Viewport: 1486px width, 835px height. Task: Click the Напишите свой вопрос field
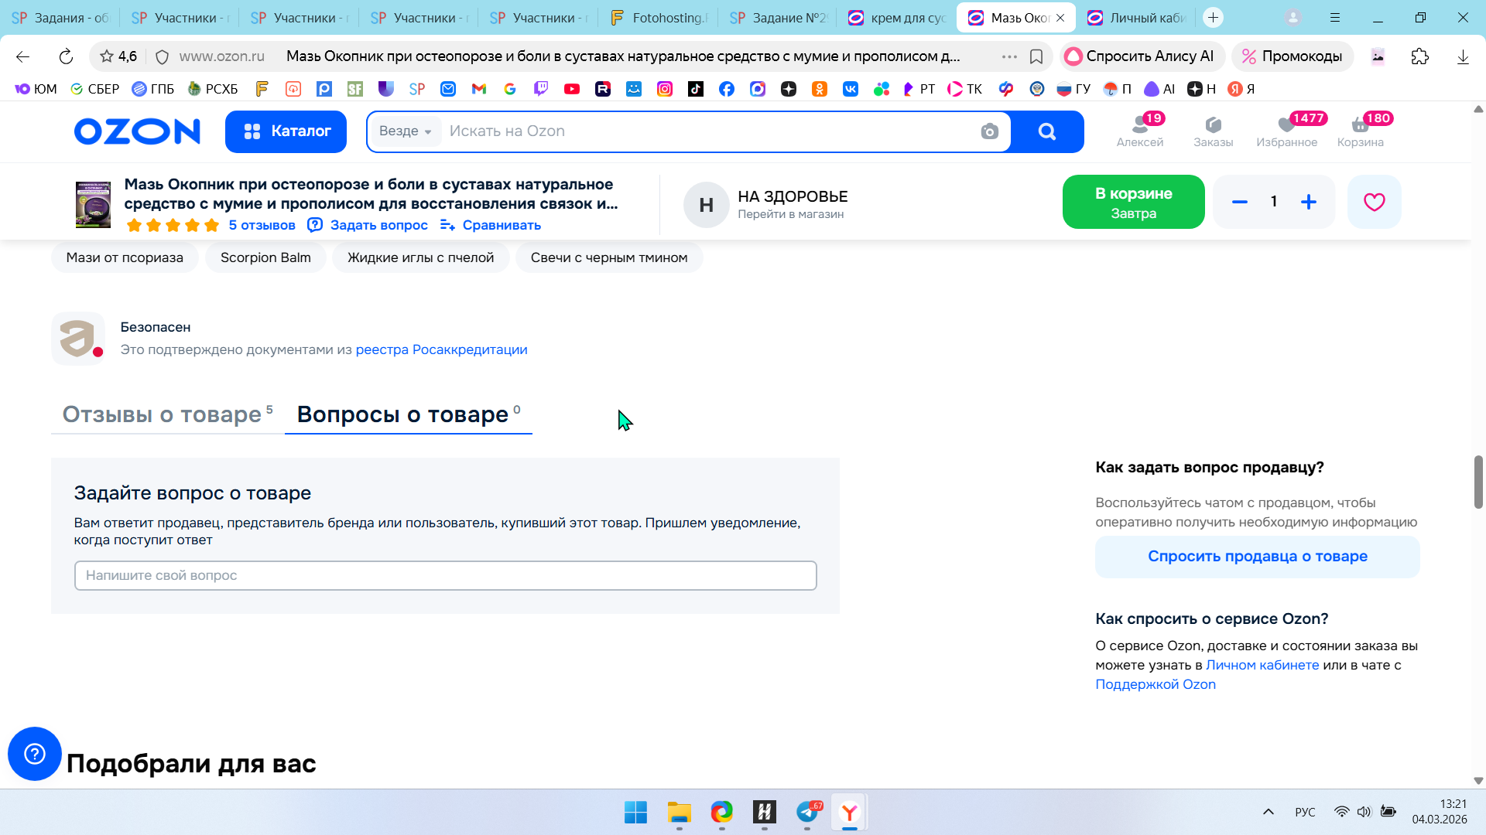pos(445,575)
